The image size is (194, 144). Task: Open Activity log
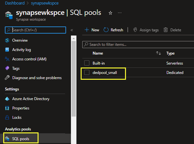pos(21,50)
